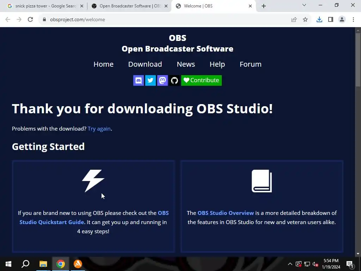Share this page icon
Viewport: 361px width, 271px height.
(294, 20)
